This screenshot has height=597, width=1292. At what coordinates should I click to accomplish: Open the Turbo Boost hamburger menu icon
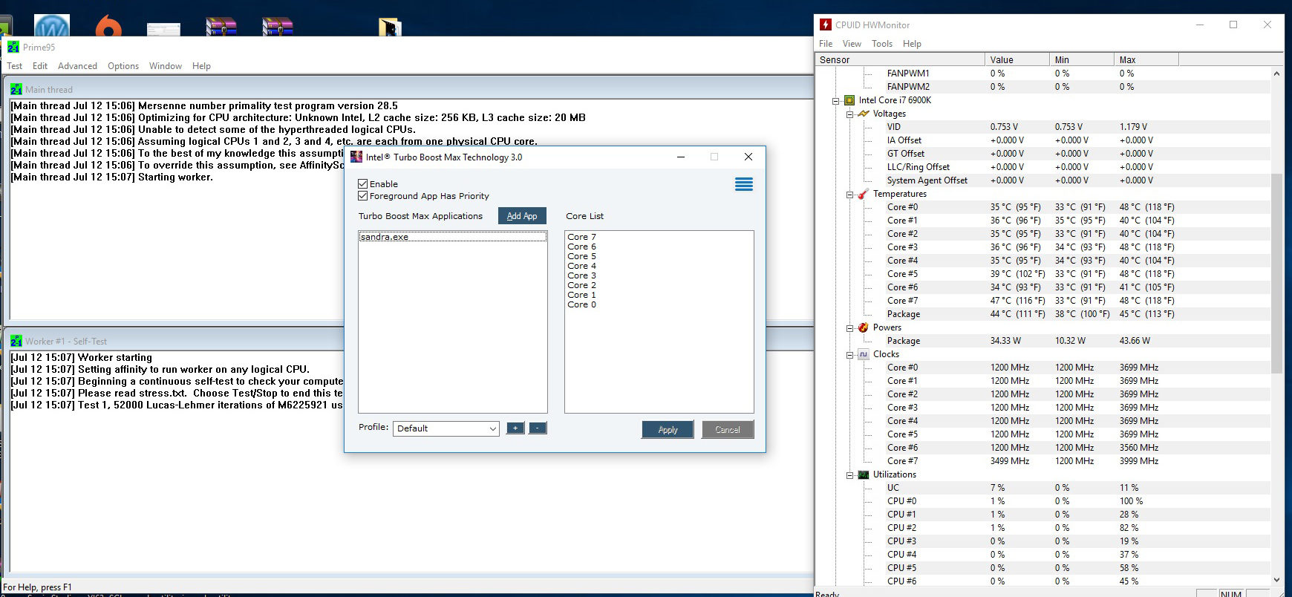(744, 184)
